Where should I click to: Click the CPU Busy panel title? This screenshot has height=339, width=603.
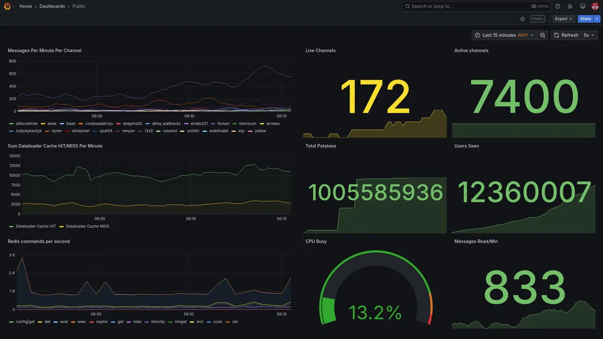tap(316, 242)
